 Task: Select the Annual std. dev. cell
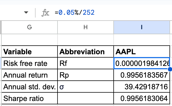tap(29, 87)
